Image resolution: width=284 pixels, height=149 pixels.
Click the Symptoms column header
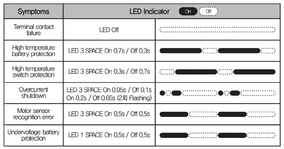click(x=33, y=12)
